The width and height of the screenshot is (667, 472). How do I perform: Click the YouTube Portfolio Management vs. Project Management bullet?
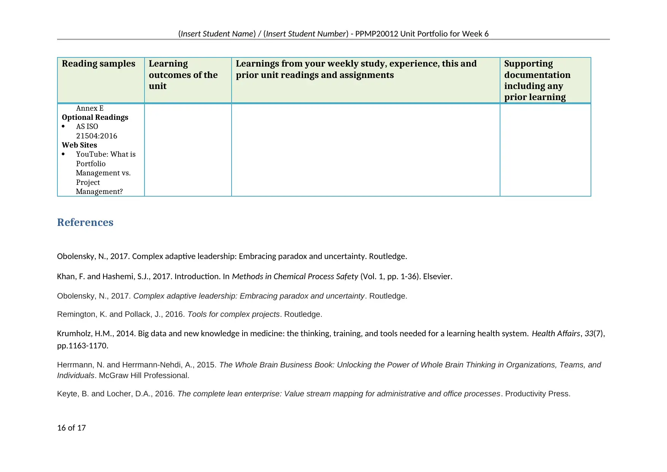click(106, 173)
